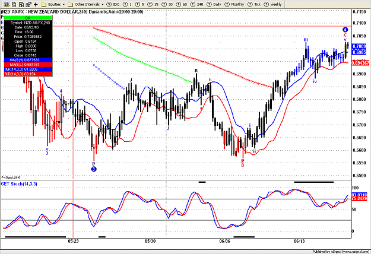Click the blue iii wave label
Image resolution: width=371 pixels, height=254 pixels.
click(x=306, y=40)
